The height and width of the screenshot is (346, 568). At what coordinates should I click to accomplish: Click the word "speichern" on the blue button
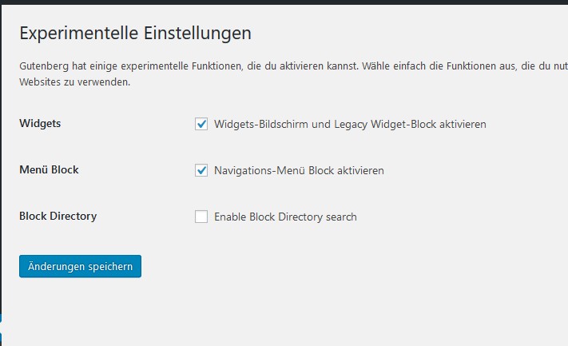[x=110, y=267]
